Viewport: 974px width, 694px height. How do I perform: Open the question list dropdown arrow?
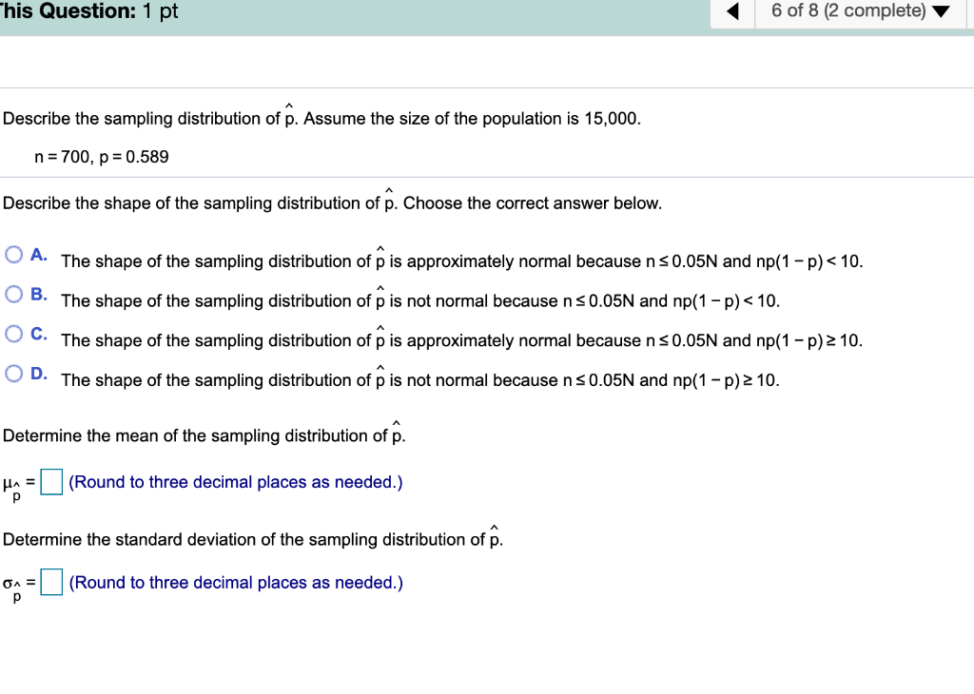tap(941, 11)
